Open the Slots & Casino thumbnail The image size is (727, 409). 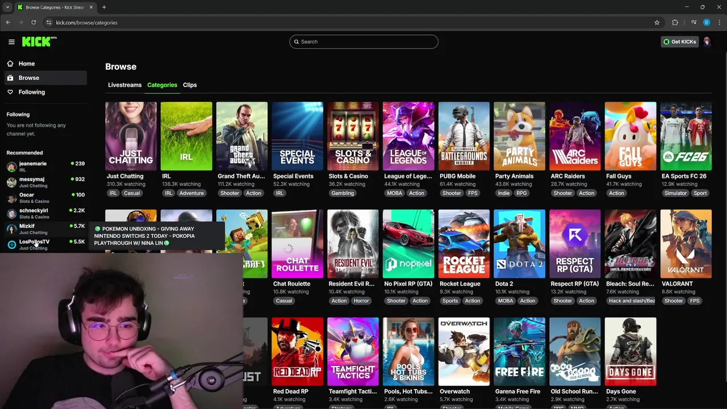coord(353,136)
